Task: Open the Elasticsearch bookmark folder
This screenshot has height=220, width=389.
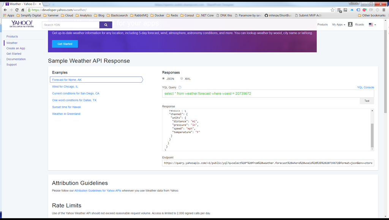Action: [x=117, y=15]
